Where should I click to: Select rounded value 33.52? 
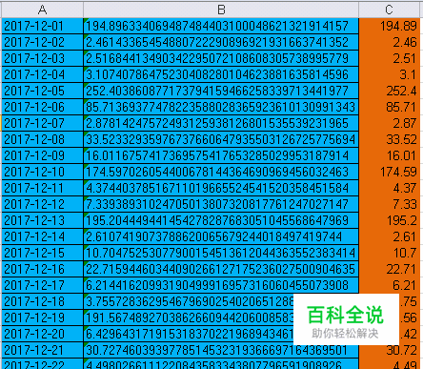tap(389, 139)
